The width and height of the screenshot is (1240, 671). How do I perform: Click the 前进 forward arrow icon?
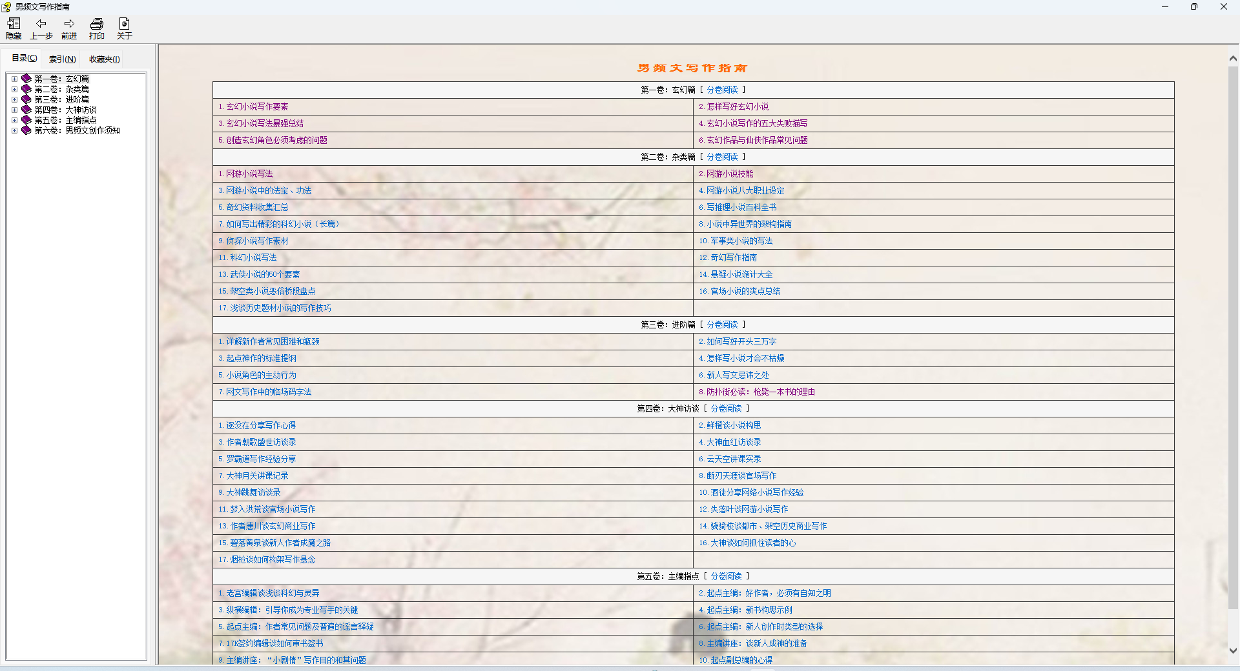(69, 24)
